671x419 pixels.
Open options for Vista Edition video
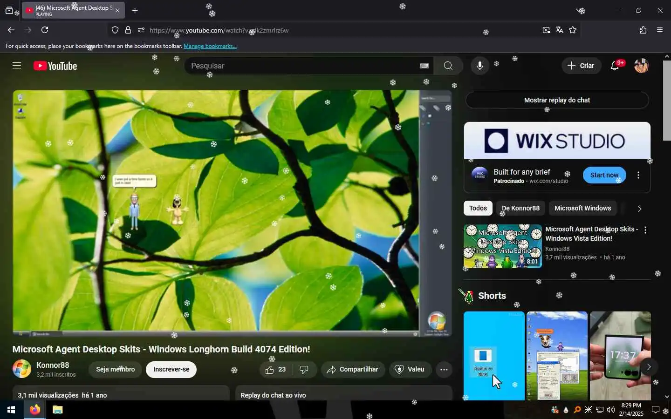click(645, 230)
